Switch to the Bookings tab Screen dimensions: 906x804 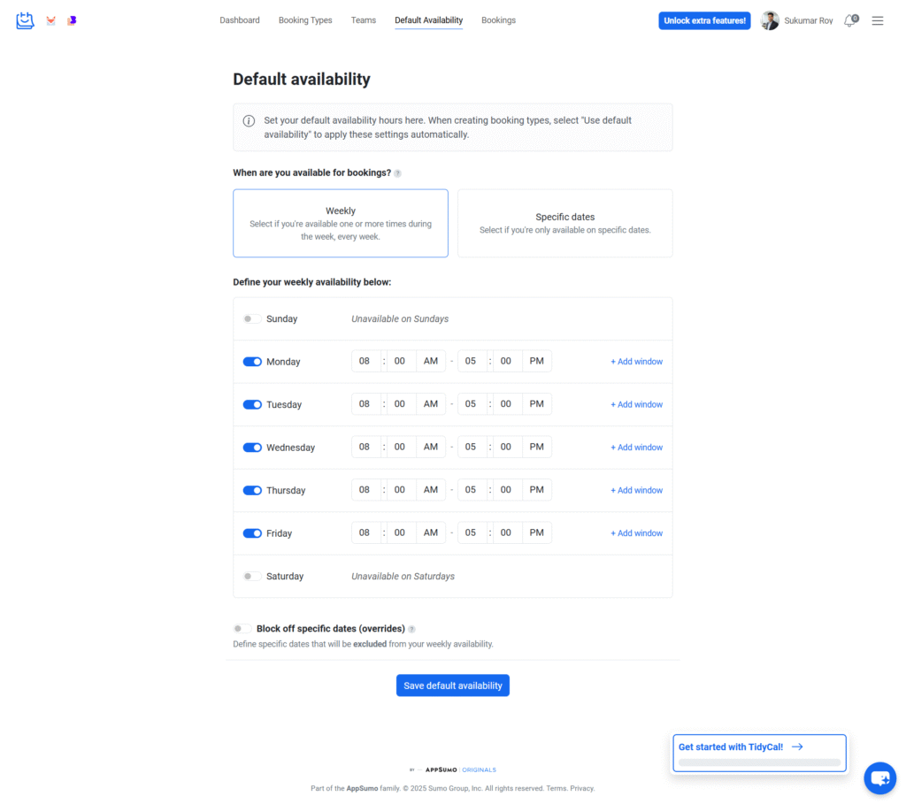pos(498,20)
